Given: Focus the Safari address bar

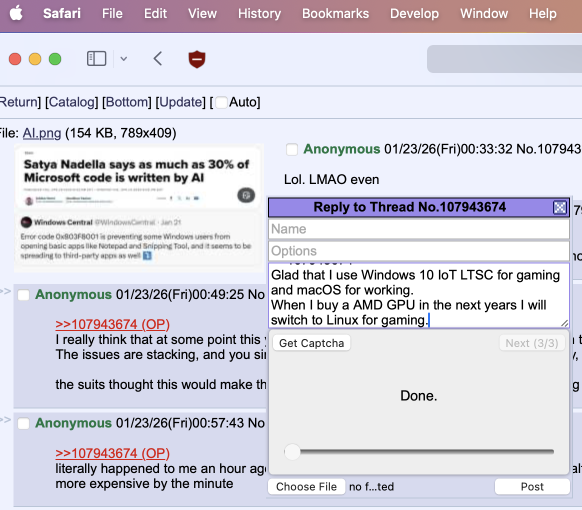Looking at the screenshot, I should tap(504, 59).
